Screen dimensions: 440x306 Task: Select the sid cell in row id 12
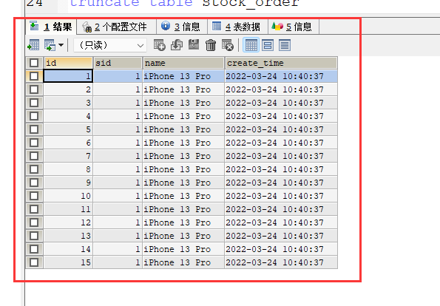[x=118, y=222]
